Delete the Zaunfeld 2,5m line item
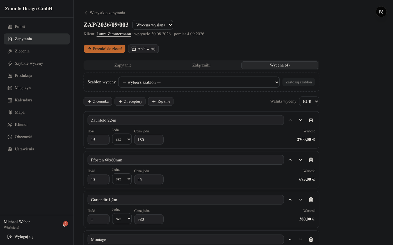 pyautogui.click(x=311, y=120)
